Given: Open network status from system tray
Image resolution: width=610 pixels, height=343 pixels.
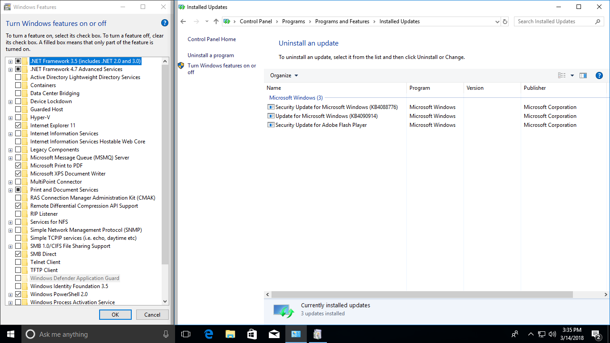Looking at the screenshot, I should [x=542, y=334].
